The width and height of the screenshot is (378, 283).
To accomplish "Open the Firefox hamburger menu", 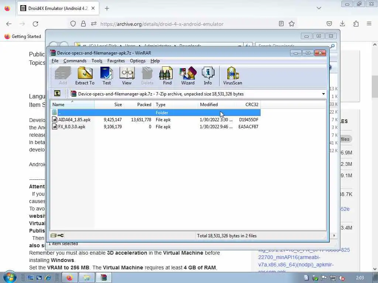I will [369, 24].
